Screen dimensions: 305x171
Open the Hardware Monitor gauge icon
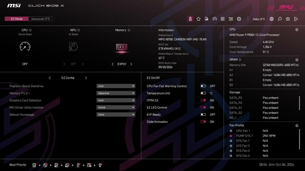(x=215, y=19)
